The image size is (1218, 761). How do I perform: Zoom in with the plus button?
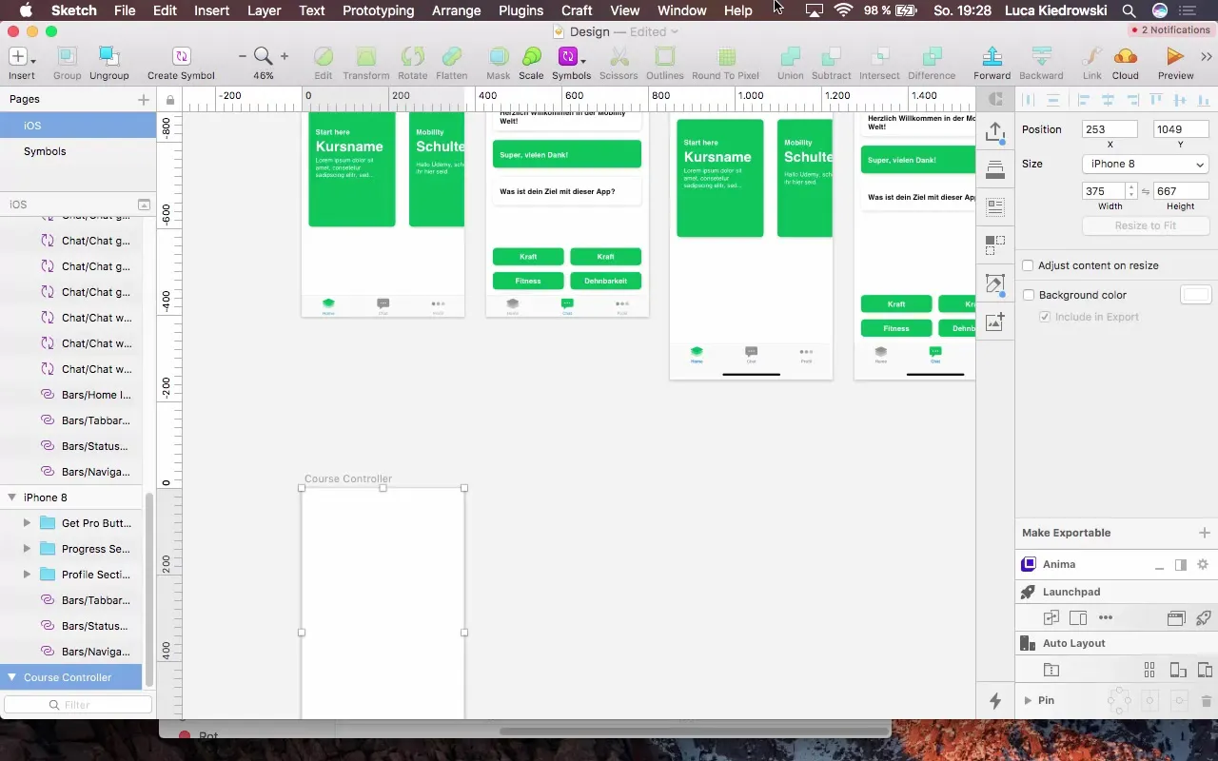pyautogui.click(x=284, y=57)
